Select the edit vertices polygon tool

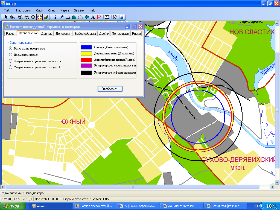click(x=80, y=17)
